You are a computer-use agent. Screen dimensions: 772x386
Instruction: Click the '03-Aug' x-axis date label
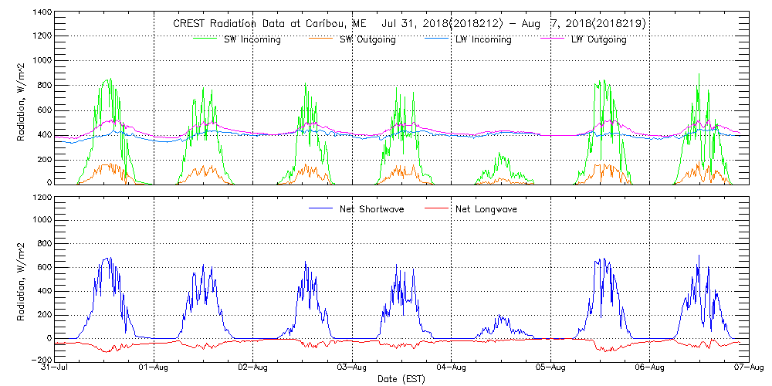[x=352, y=367]
